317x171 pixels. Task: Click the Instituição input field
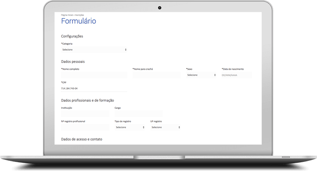click(x=85, y=114)
